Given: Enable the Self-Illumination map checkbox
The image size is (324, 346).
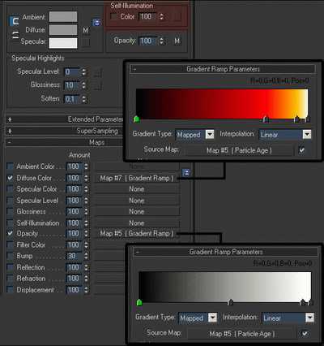Looking at the screenshot, I should click(10, 223).
